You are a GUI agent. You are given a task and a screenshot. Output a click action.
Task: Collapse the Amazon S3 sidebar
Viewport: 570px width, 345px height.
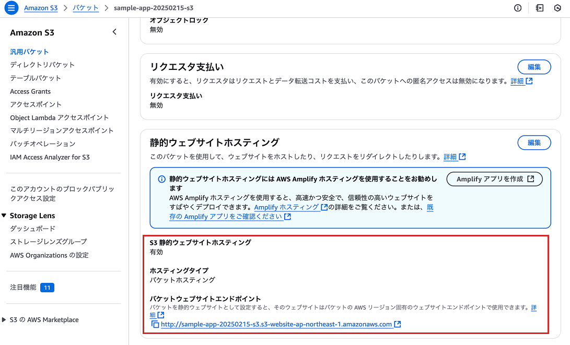[x=114, y=32]
